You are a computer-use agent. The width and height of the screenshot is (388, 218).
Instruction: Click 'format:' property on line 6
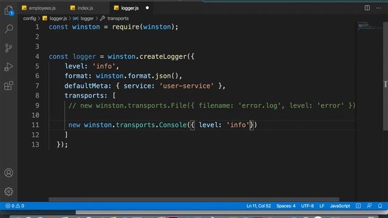(78, 76)
